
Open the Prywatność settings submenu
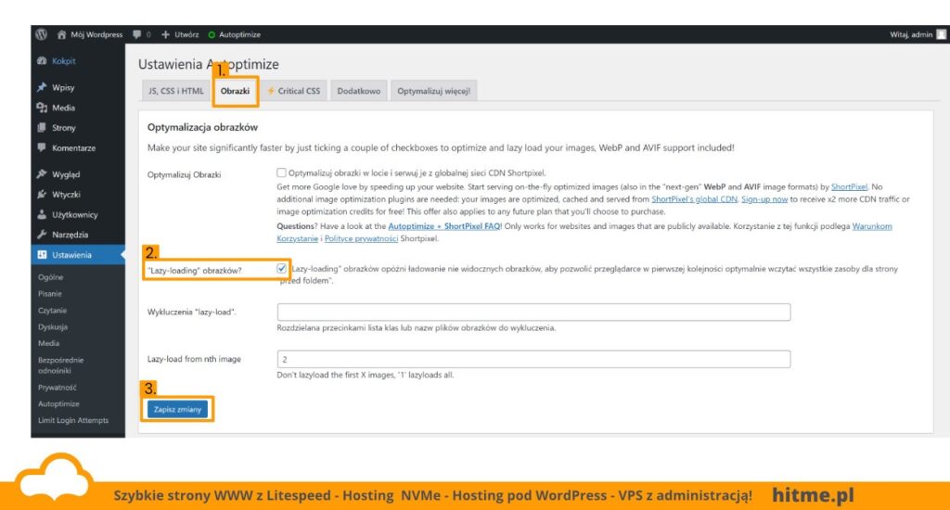(57, 387)
